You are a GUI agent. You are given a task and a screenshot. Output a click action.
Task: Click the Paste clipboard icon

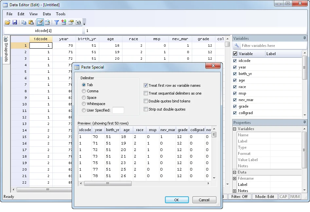[31, 23]
